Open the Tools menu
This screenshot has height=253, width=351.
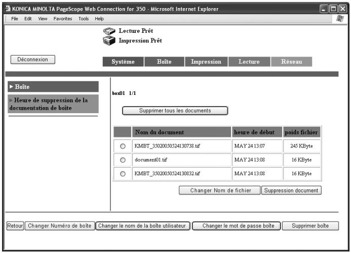click(x=84, y=19)
